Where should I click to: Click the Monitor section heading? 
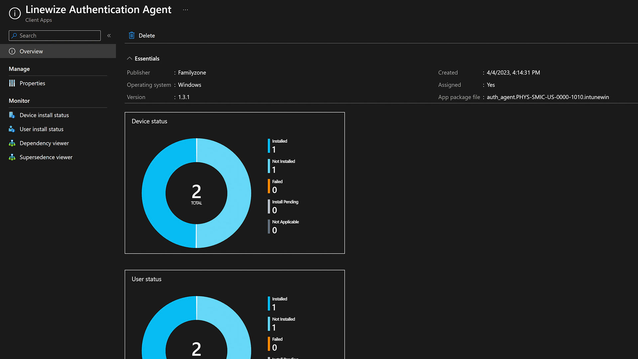19,101
